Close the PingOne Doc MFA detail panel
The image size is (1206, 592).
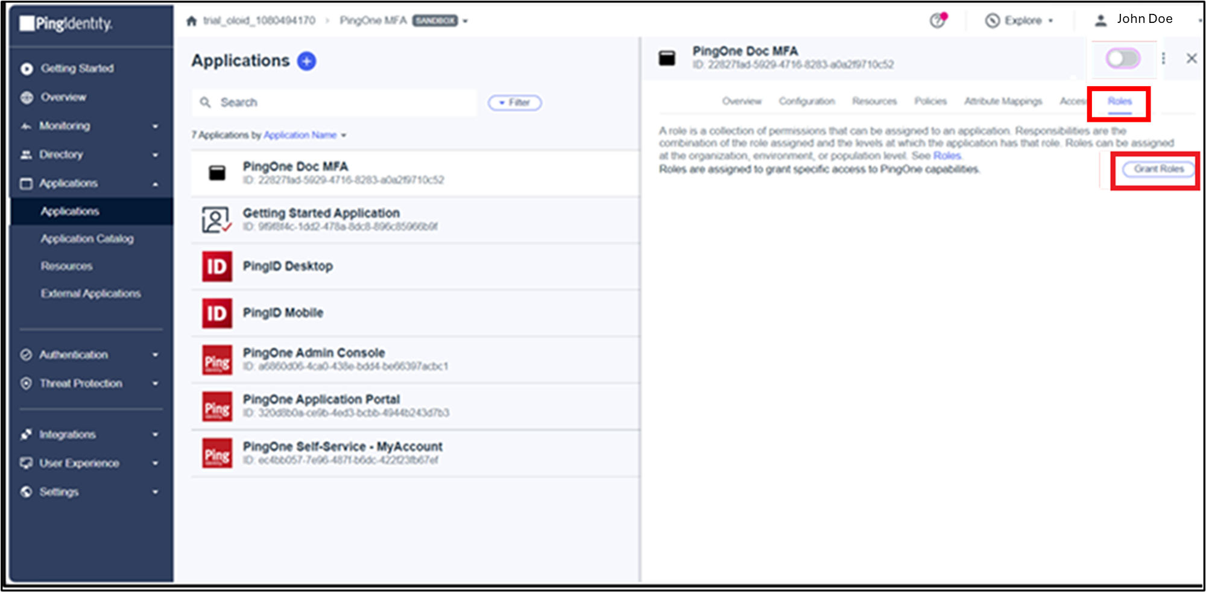click(1192, 58)
